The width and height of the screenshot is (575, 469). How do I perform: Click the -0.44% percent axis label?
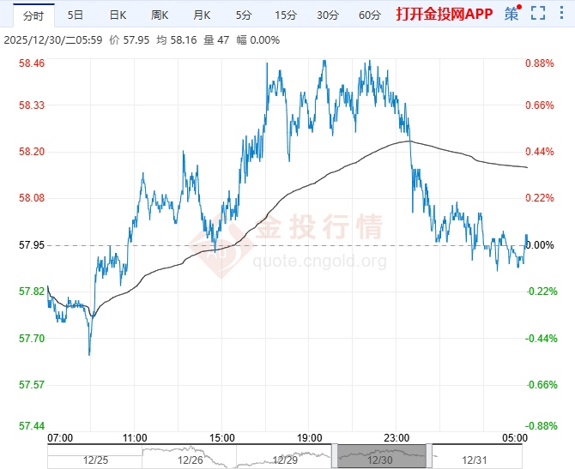click(x=542, y=338)
